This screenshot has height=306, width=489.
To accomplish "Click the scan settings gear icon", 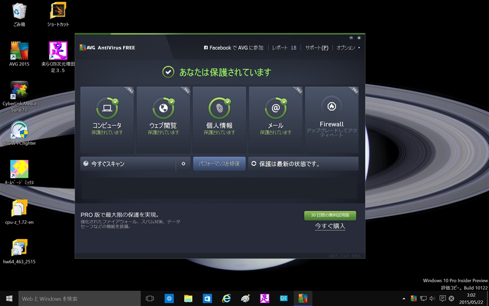I will click(x=183, y=164).
